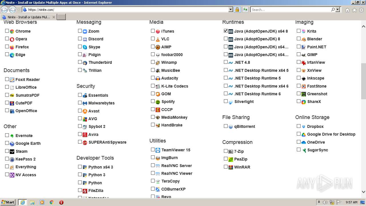
Task: Open the search provider dropdown arrow
Action: 338,10
